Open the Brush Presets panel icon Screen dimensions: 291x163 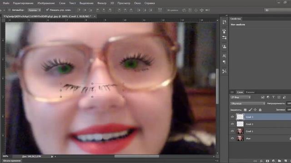pos(224,31)
